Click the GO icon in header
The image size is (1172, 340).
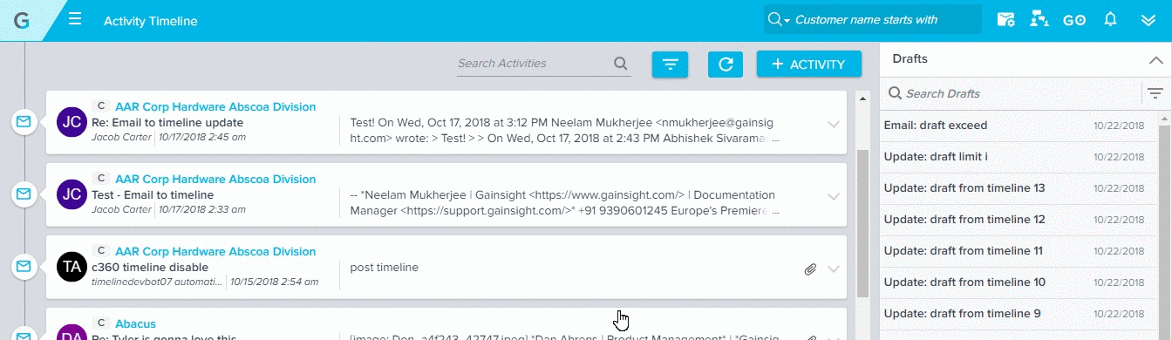tap(1073, 20)
